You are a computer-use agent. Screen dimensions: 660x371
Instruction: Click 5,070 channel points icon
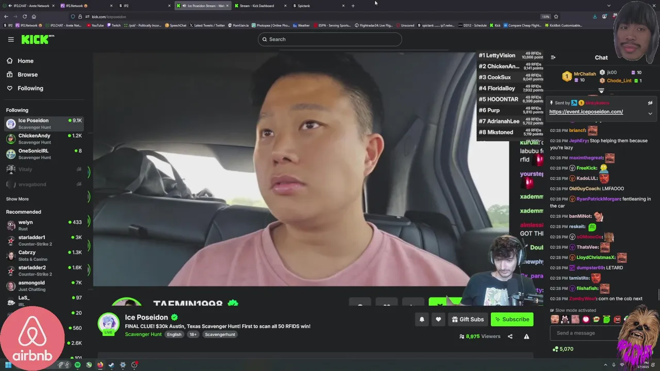[x=555, y=349]
